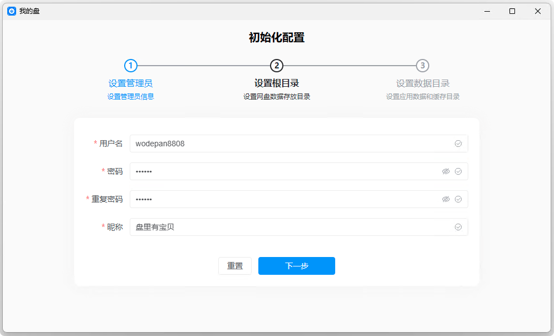The height and width of the screenshot is (336, 554).
Task: Click the 我的盘 window title text
Action: [x=30, y=11]
